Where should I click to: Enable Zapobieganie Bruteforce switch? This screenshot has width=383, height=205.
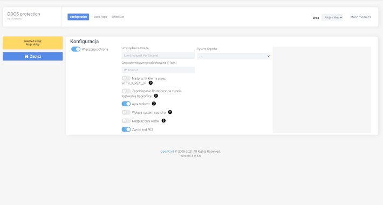click(126, 91)
